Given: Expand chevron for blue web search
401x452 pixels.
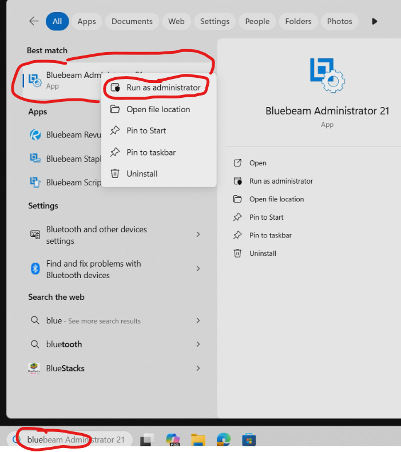Looking at the screenshot, I should pyautogui.click(x=198, y=320).
